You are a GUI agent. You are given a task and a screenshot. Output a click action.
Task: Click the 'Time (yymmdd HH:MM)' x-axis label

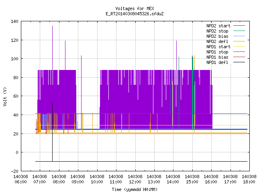click(x=135, y=189)
